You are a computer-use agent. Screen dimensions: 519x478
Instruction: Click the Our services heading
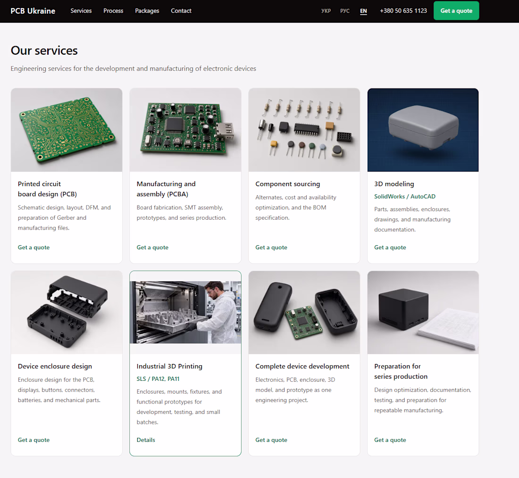44,50
